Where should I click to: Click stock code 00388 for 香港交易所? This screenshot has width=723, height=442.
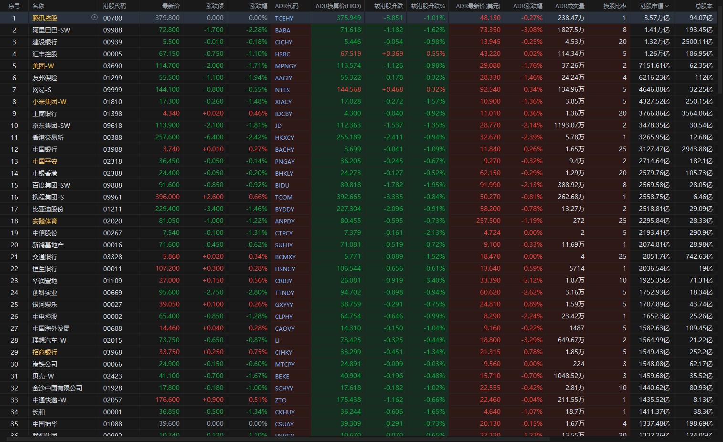[112, 137]
